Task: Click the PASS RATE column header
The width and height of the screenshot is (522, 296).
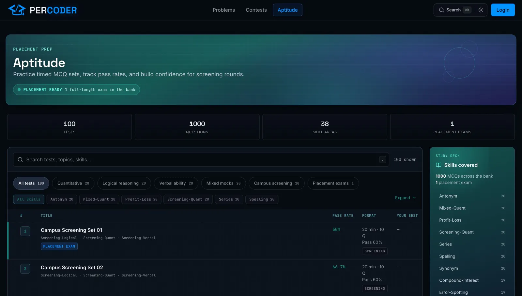Action: (343, 216)
